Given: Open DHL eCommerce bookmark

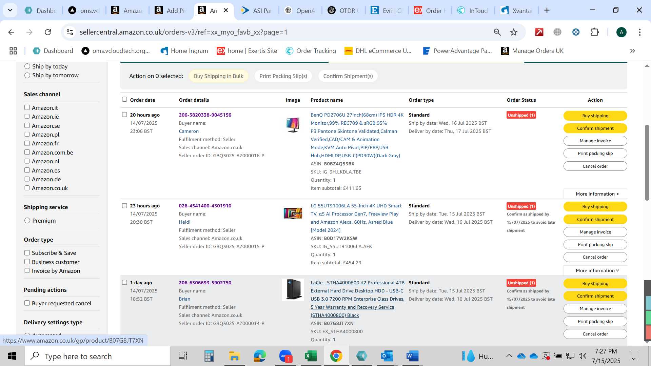Looking at the screenshot, I should click(x=378, y=51).
